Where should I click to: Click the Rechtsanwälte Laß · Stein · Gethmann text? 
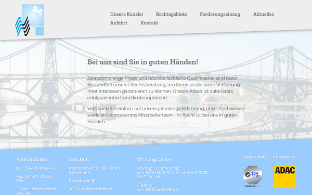pyautogui.click(x=95, y=171)
